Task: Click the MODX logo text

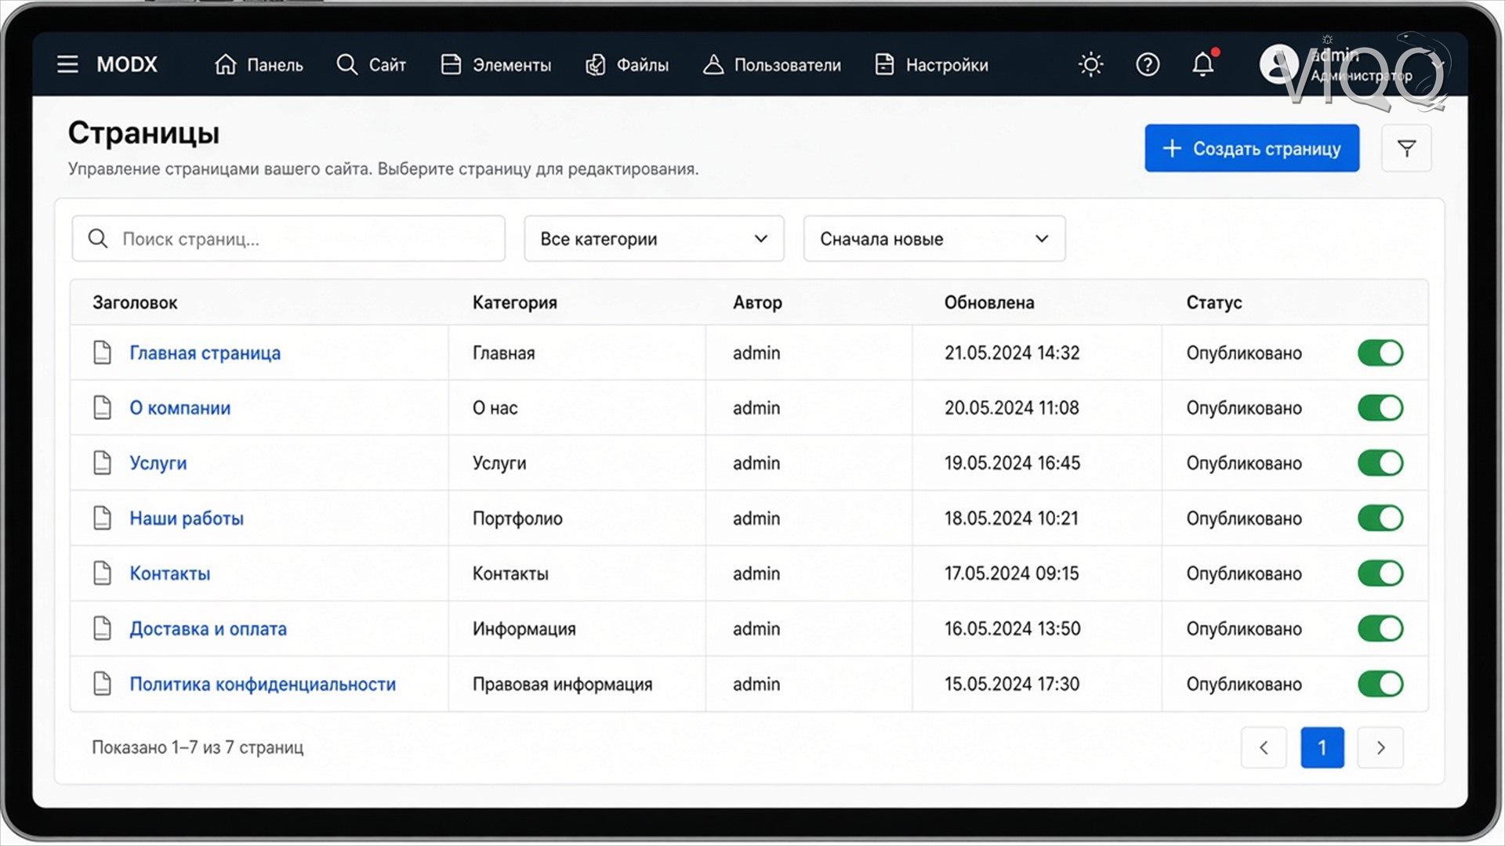Action: (127, 64)
